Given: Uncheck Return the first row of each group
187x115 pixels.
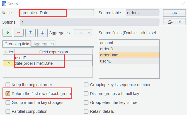Looking at the screenshot, I should (8, 94).
